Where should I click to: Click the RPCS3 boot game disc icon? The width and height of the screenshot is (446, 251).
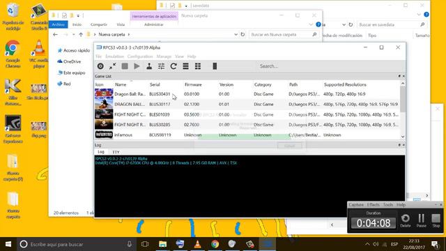[100, 66]
